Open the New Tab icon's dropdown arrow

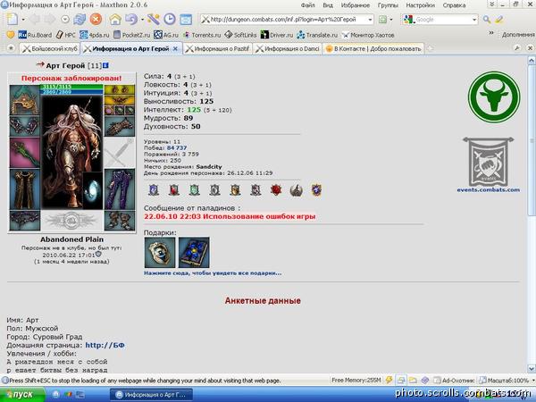23,20
